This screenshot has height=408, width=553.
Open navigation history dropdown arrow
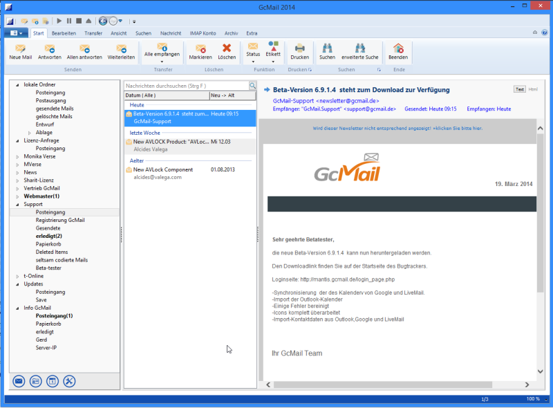pos(120,21)
